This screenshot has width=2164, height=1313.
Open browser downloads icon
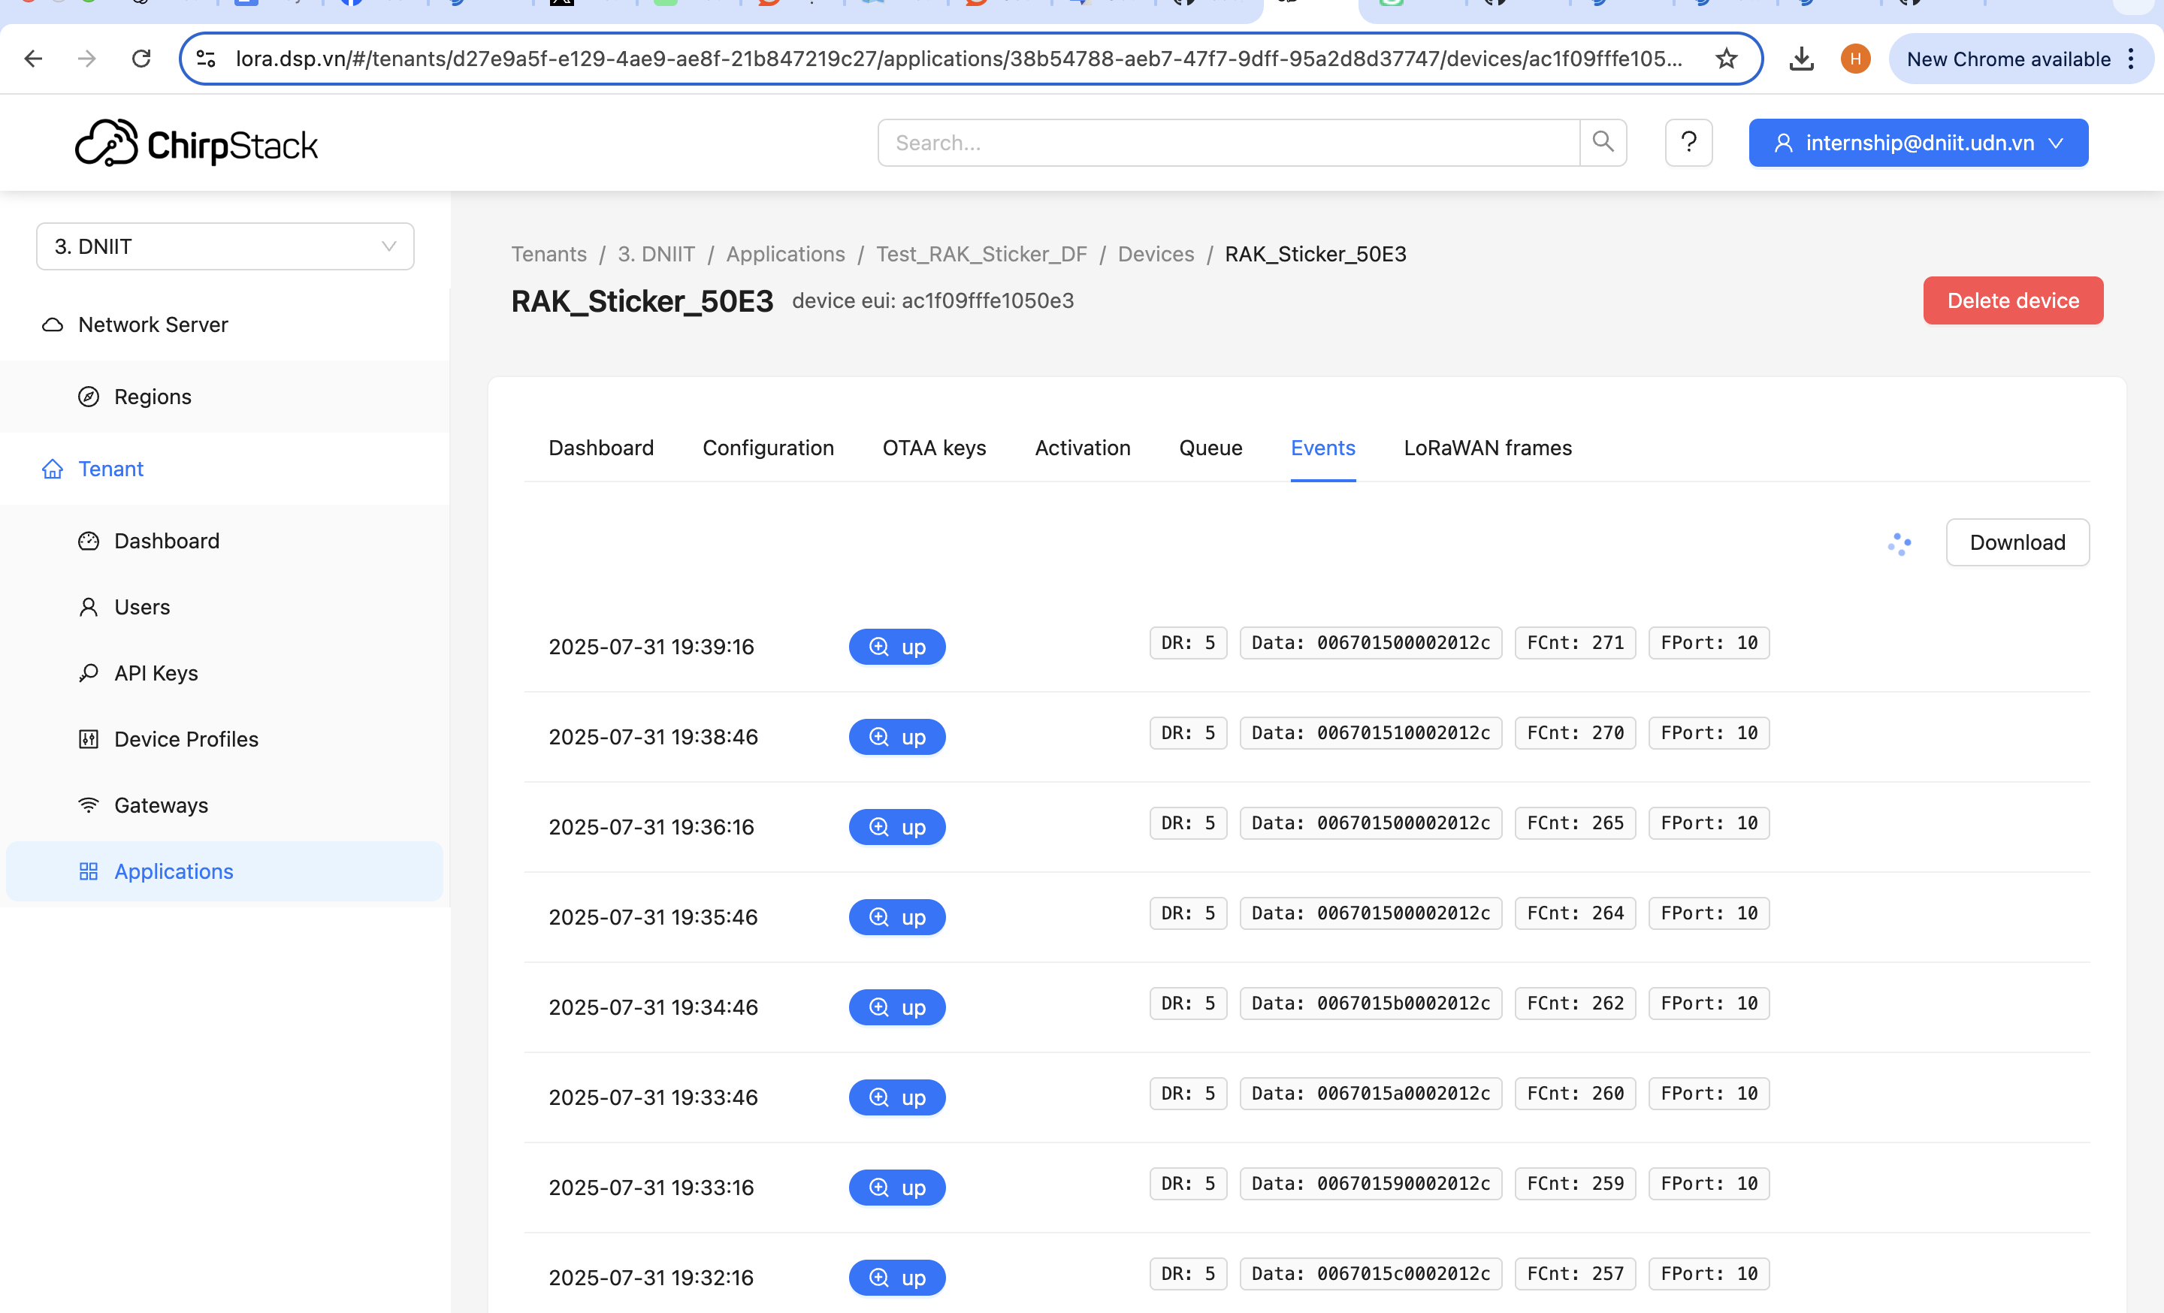click(1801, 59)
